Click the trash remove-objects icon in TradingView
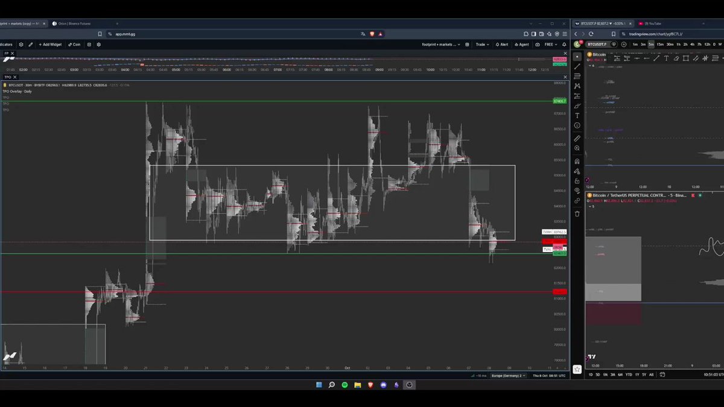Viewport: 724px width, 407px height. point(577,213)
